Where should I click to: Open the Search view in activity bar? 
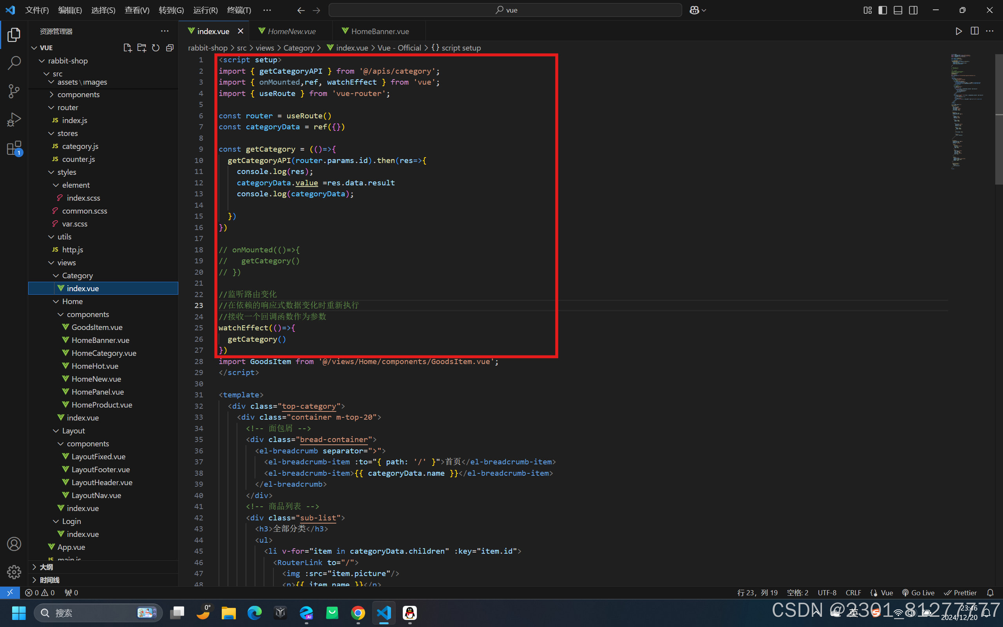(x=14, y=63)
